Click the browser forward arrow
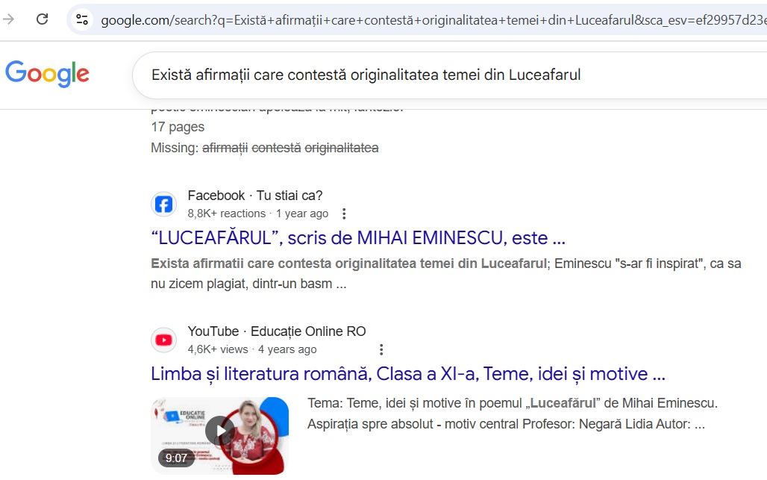Viewport: 767px width, 480px height. (8, 19)
